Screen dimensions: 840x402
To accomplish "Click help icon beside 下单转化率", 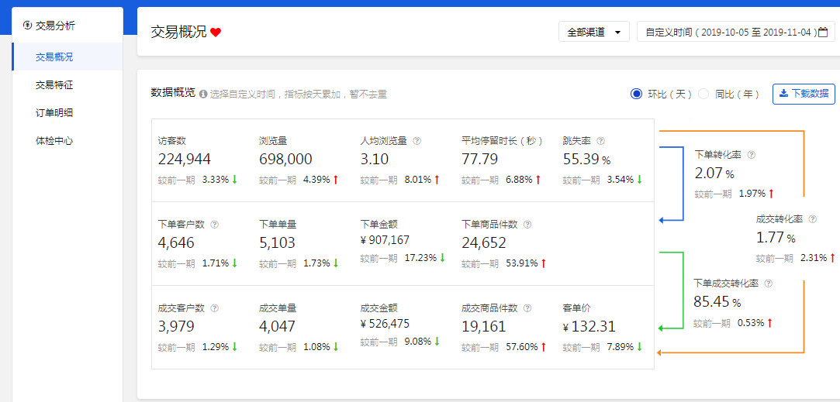I will 751,155.
